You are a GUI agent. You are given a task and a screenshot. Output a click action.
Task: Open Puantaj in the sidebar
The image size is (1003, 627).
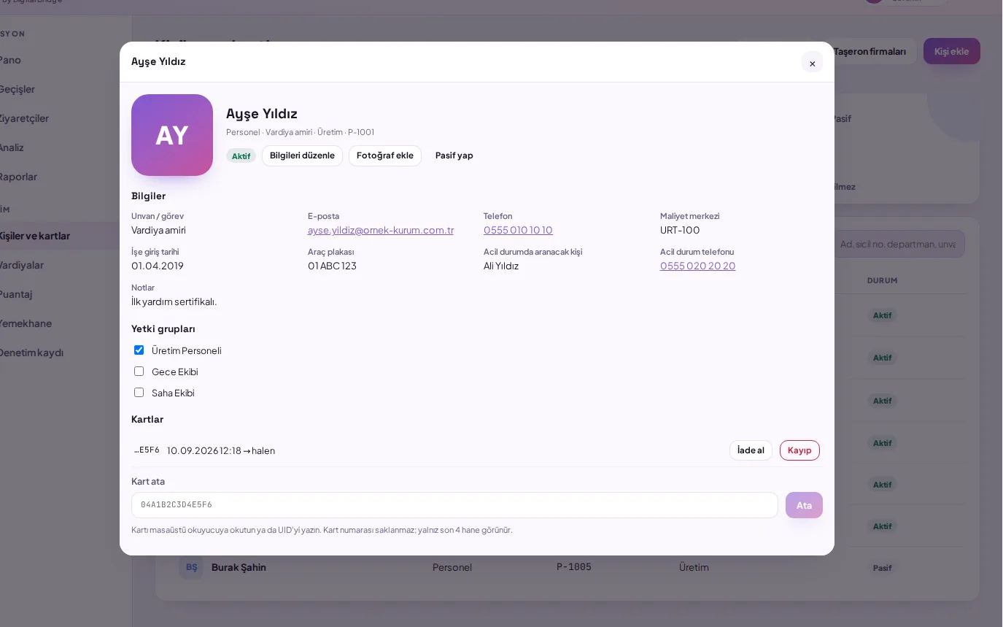pos(16,294)
